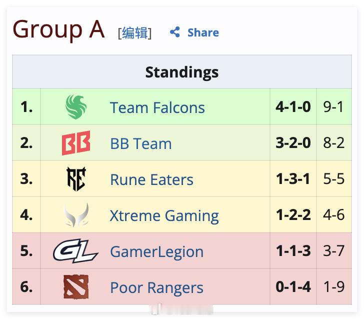Click the Standings table header
The image size is (364, 319).
182,71
